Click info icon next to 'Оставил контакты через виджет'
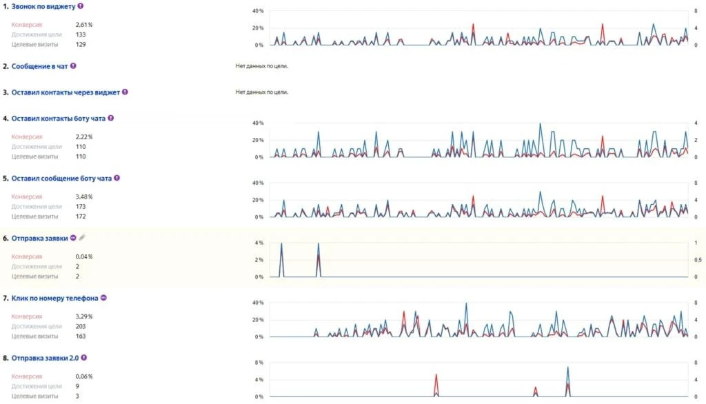706x404 pixels. pos(125,92)
